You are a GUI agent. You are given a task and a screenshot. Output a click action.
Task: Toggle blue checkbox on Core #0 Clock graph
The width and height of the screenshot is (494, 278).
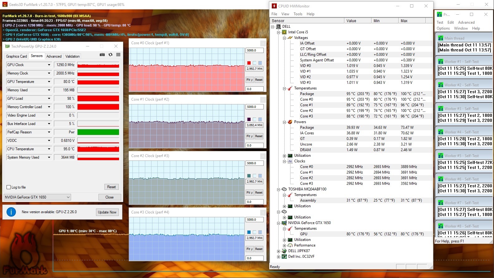point(260,63)
